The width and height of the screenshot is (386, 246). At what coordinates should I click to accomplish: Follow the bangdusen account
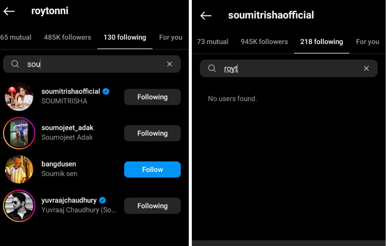(152, 170)
